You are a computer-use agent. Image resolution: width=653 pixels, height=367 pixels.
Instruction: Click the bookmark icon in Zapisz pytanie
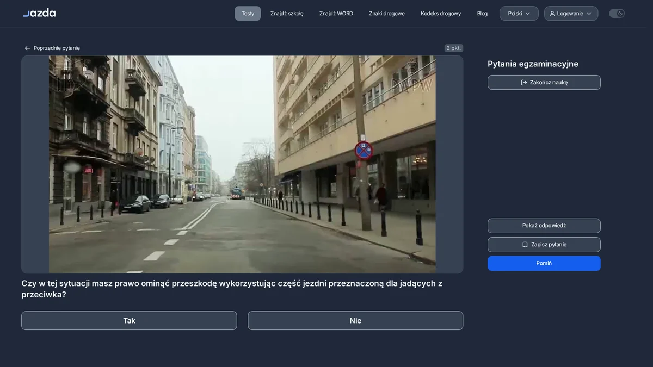tap(525, 245)
